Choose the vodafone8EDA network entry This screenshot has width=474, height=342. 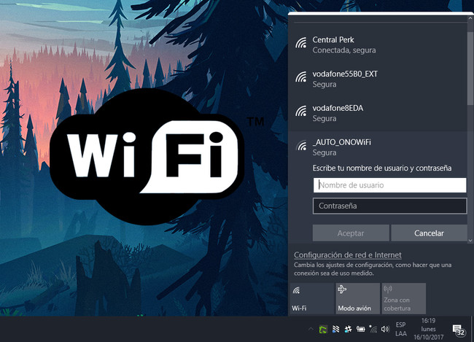pos(377,114)
